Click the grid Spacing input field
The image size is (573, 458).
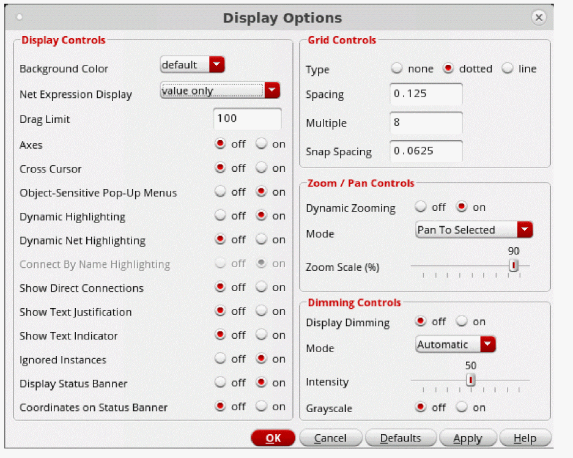426,94
